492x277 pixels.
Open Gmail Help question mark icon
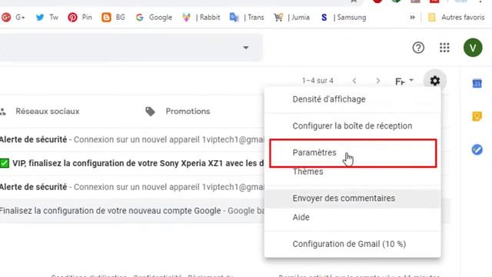point(418,48)
